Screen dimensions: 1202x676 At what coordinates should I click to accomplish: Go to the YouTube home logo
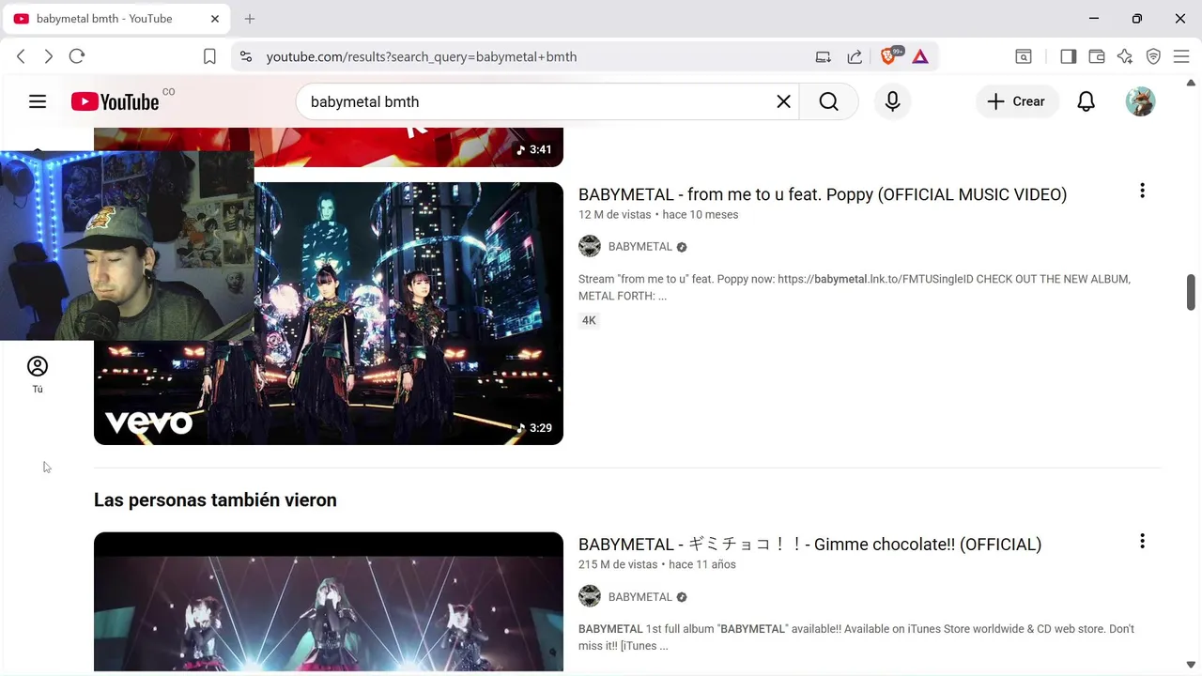[x=115, y=101]
